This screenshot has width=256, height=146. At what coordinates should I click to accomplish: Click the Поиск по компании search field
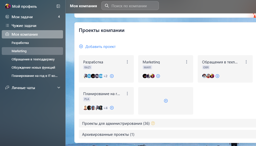[x=130, y=5]
